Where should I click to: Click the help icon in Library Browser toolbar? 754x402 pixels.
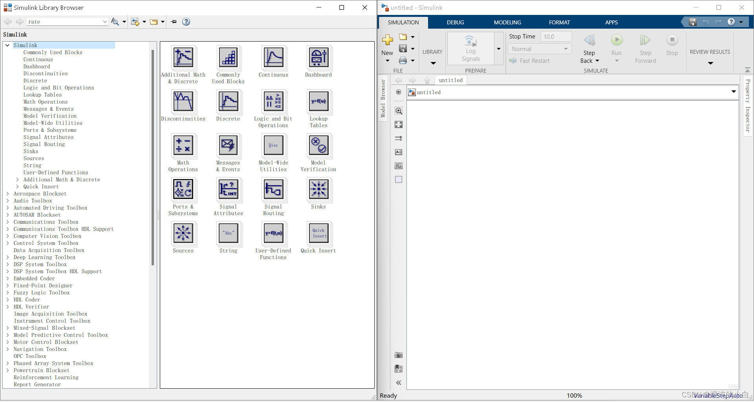click(186, 22)
